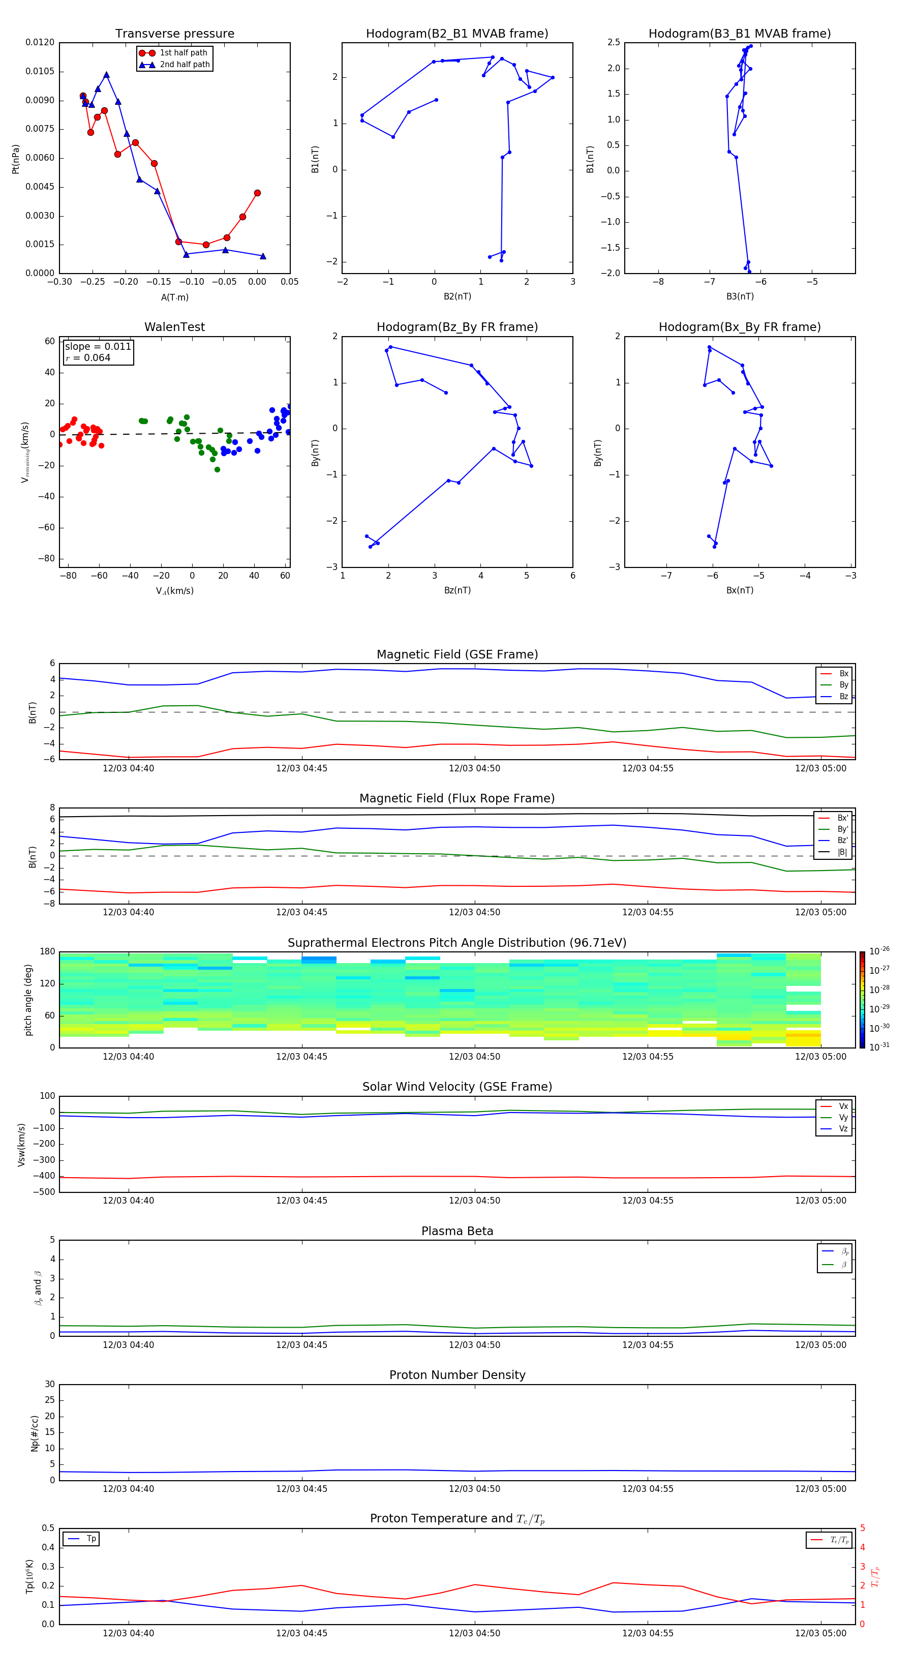Click the red circle '1st half path' legend marker
The width and height of the screenshot is (915, 1678).
click(x=147, y=53)
